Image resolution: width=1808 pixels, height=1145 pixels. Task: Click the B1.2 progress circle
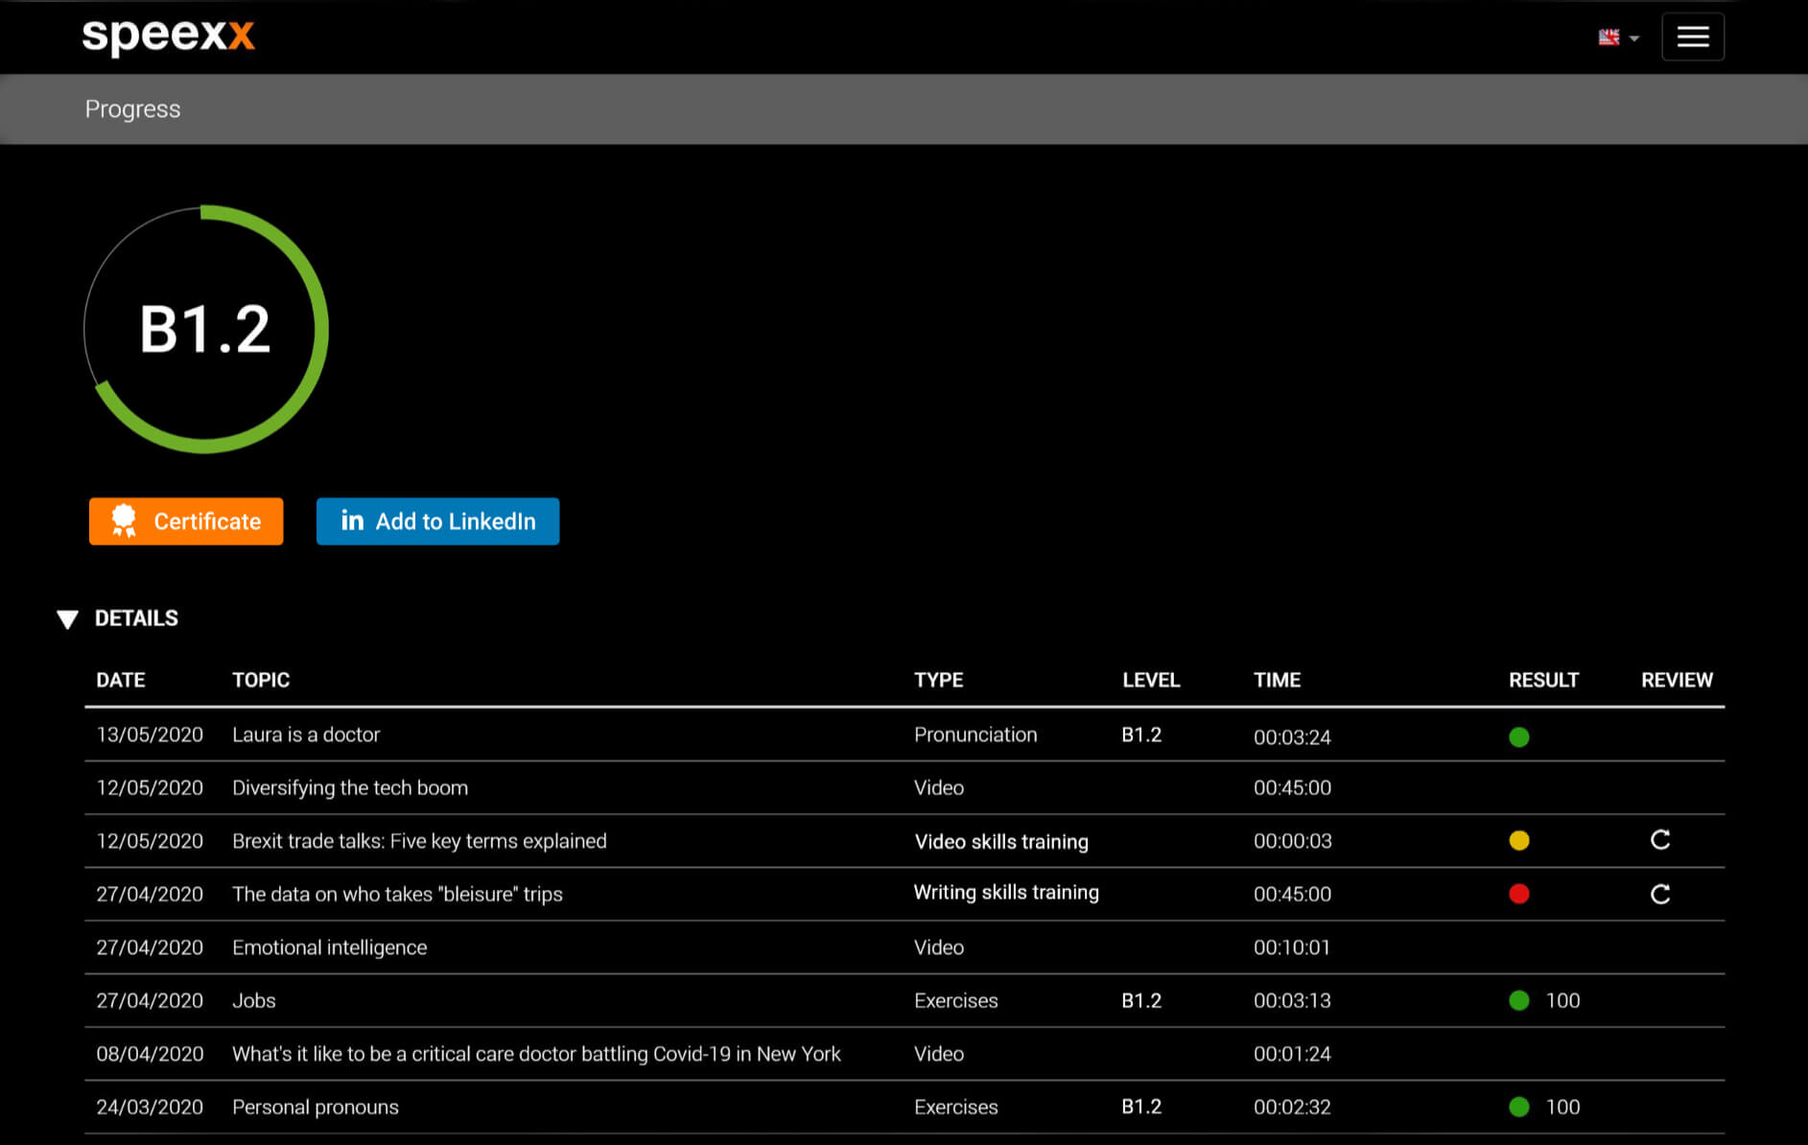pos(206,329)
